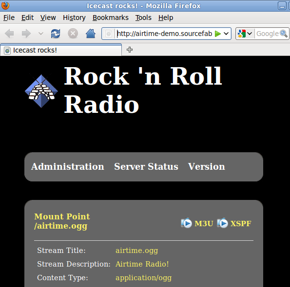This screenshot has width=290, height=287.
Task: Click the green Go arrow in the address bar
Action: [218, 34]
